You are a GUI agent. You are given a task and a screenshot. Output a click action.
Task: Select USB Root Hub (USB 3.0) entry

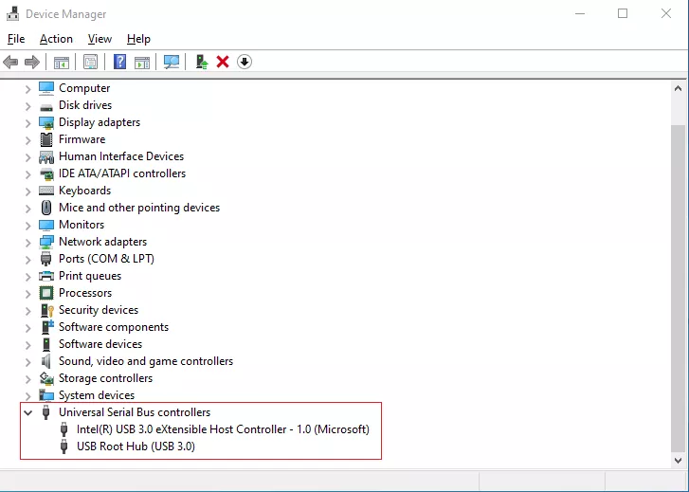(x=136, y=446)
